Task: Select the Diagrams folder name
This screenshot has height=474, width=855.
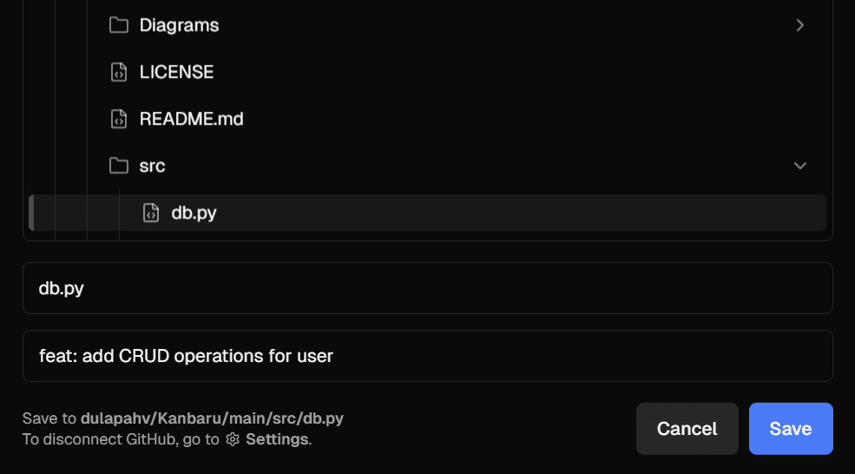Action: point(179,25)
